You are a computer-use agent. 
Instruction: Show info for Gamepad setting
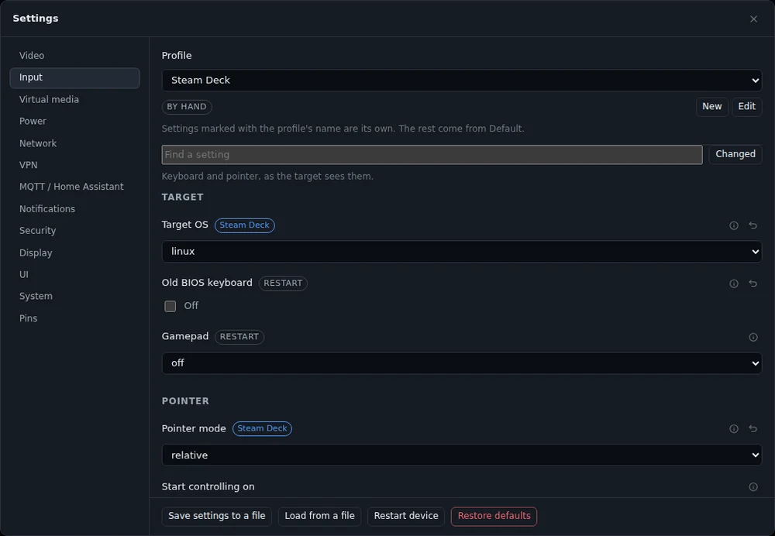[753, 337]
